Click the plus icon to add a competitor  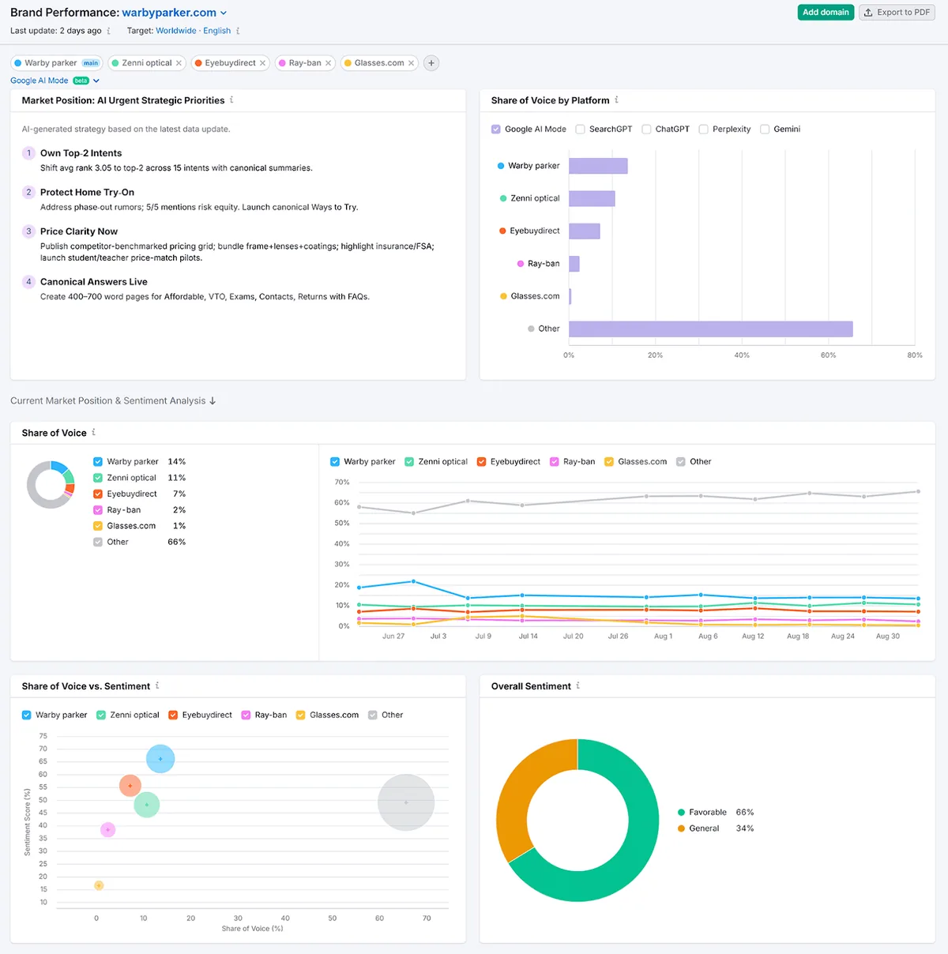tap(431, 63)
